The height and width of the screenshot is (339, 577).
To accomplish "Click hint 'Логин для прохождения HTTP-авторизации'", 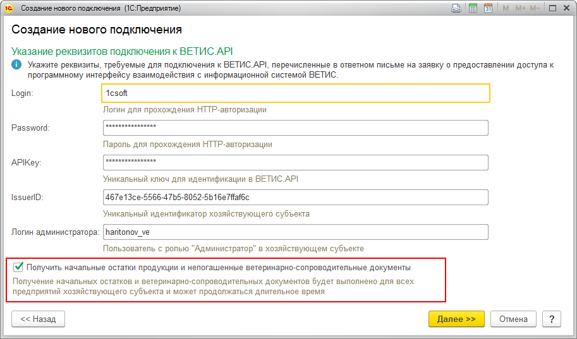I will coord(185,110).
